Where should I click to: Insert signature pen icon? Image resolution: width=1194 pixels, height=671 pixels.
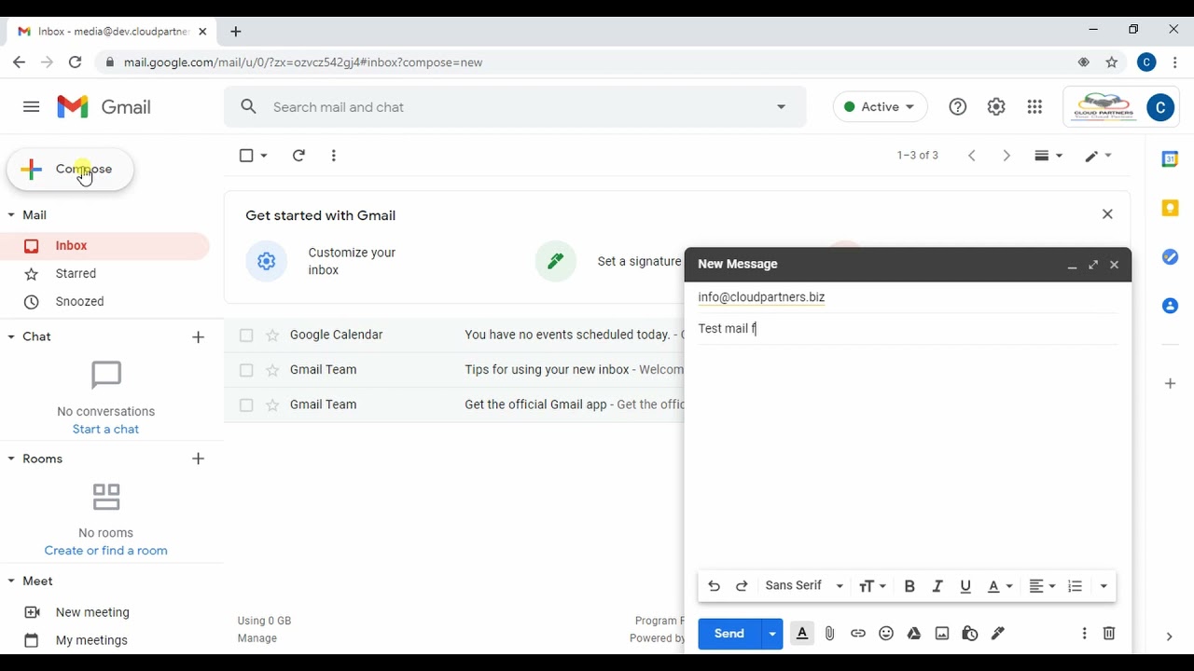pyautogui.click(x=998, y=634)
